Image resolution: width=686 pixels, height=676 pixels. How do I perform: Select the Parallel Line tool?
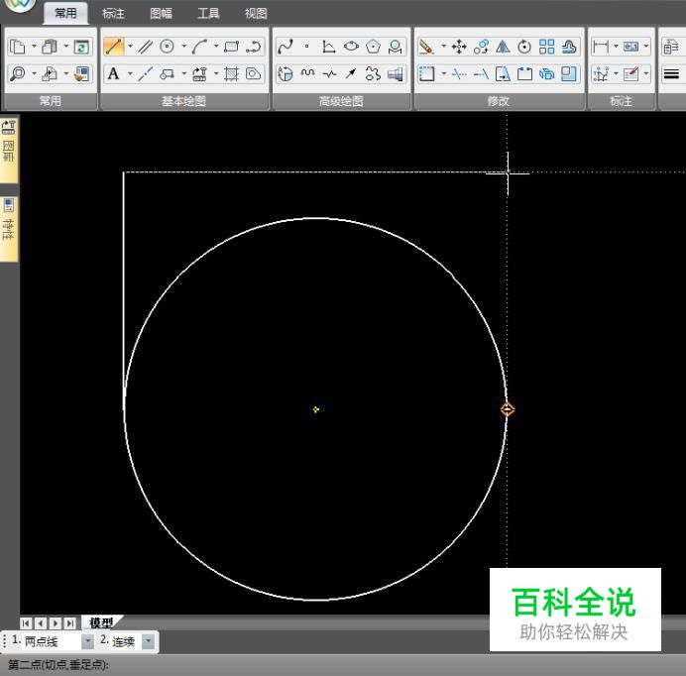pyautogui.click(x=146, y=47)
